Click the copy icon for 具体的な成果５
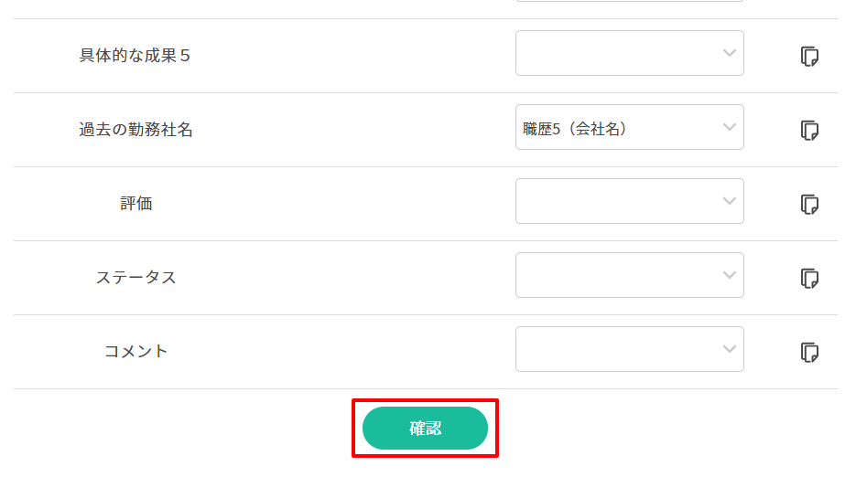856x477 pixels. [808, 57]
